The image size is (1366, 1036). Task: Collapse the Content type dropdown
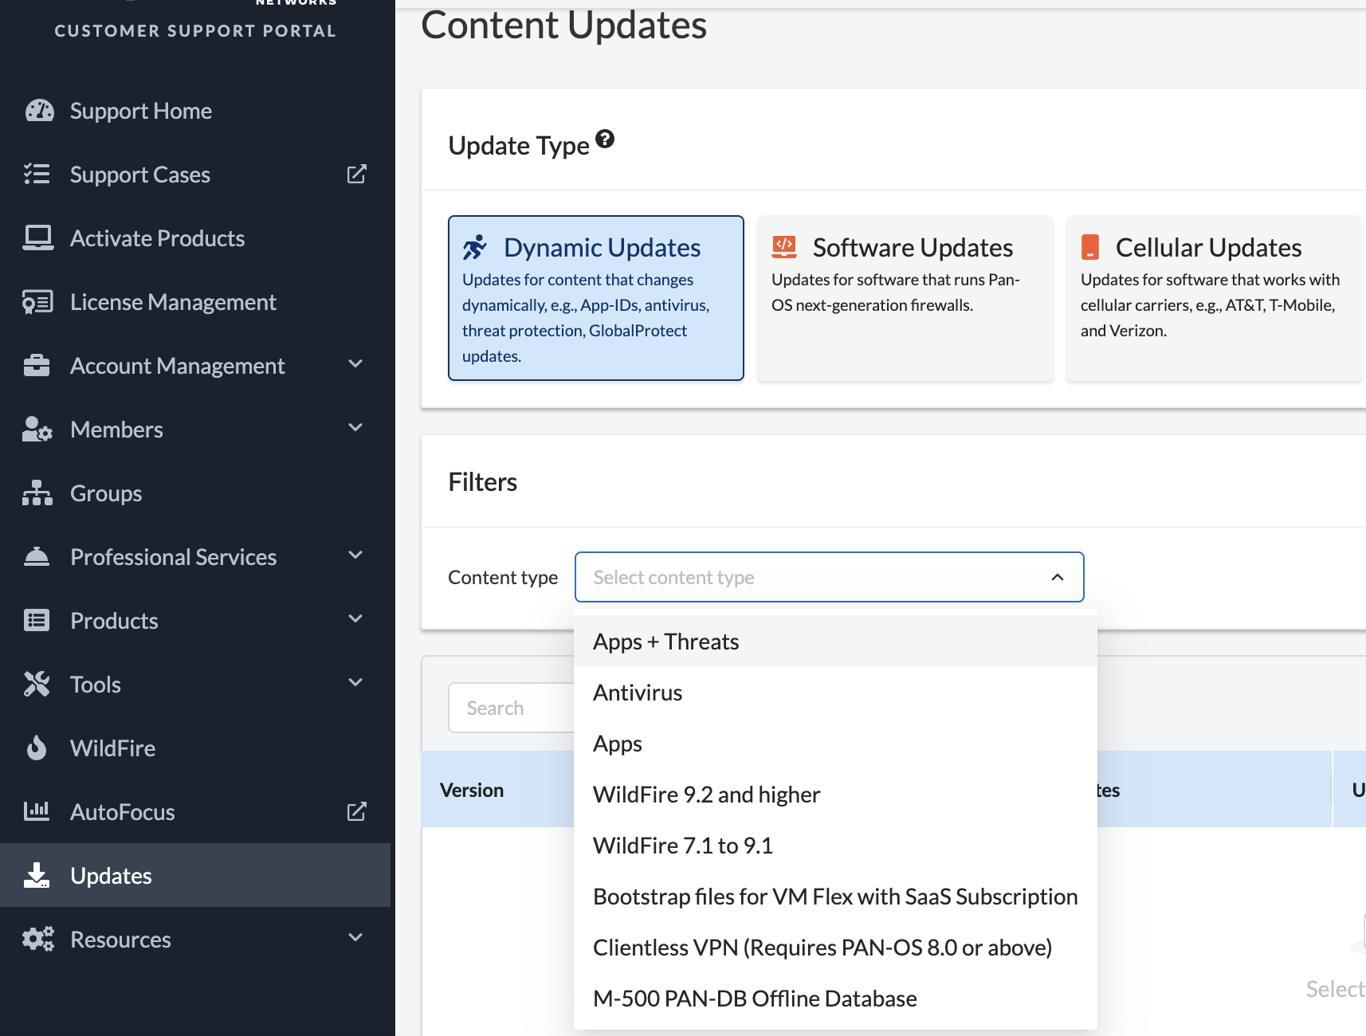[1058, 577]
